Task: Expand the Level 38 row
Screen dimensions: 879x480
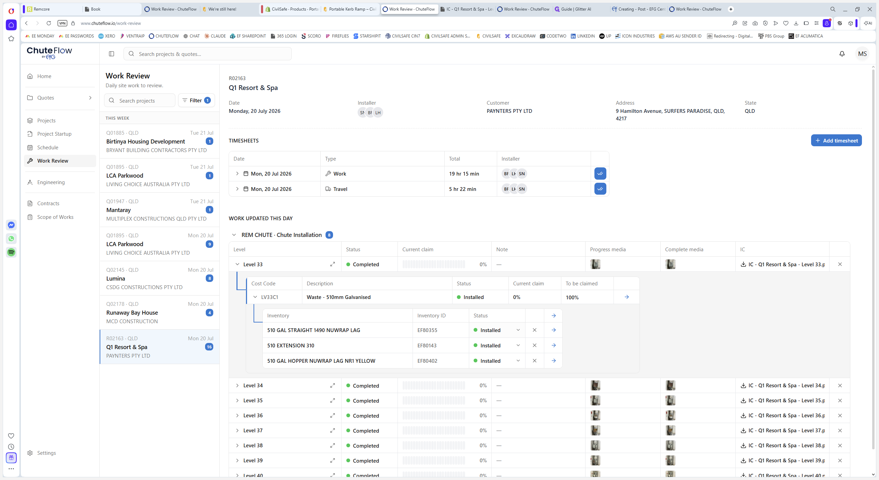Action: 237,445
